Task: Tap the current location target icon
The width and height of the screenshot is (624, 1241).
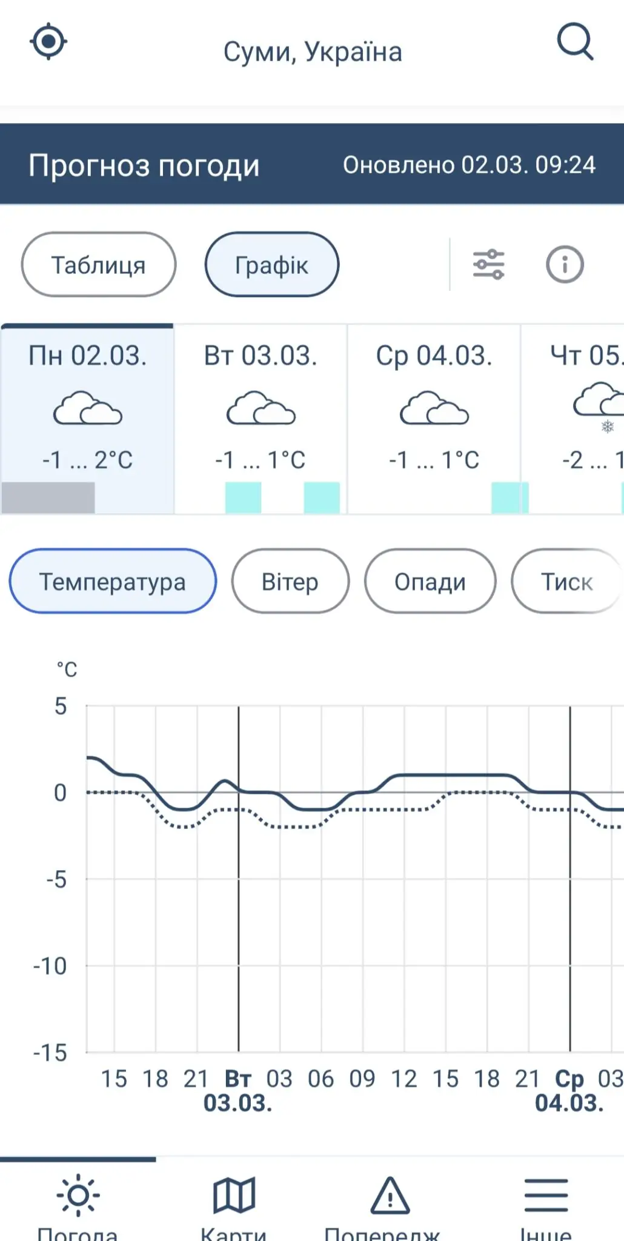Action: pyautogui.click(x=48, y=42)
